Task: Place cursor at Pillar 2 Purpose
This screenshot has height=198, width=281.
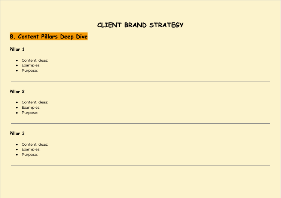Action: tap(30, 113)
